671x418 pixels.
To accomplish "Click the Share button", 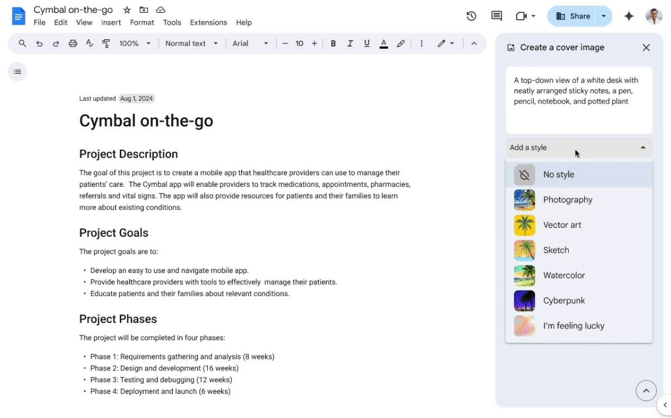I will click(x=573, y=16).
